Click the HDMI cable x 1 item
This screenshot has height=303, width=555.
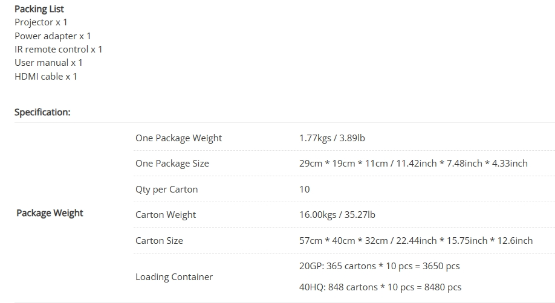click(46, 77)
